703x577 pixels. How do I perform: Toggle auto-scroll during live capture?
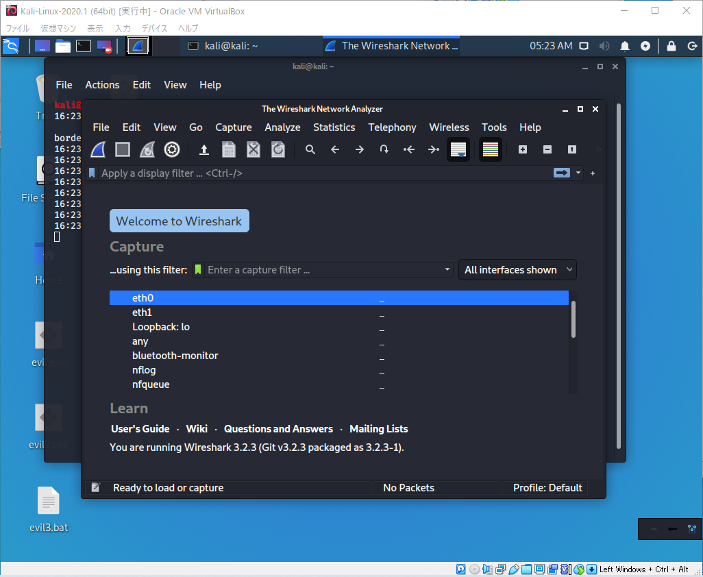pos(458,149)
